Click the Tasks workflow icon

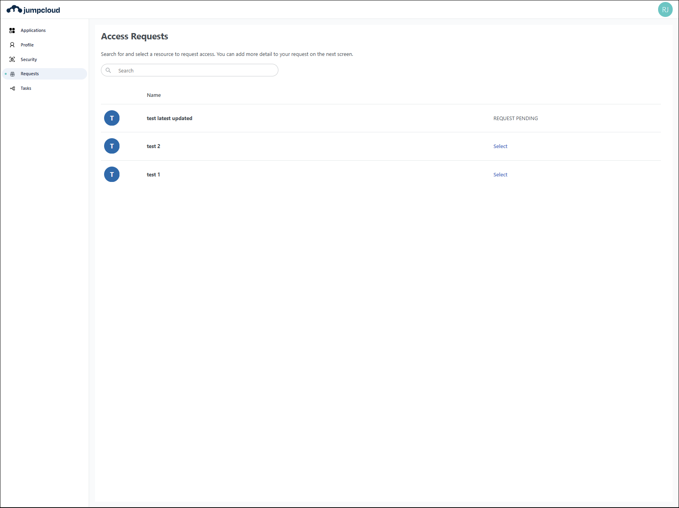(x=13, y=89)
